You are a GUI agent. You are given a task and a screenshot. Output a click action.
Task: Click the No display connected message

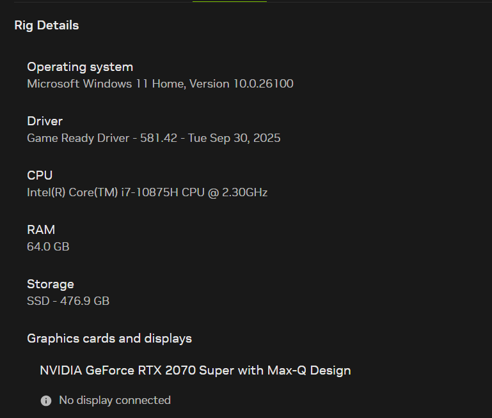pyautogui.click(x=115, y=401)
